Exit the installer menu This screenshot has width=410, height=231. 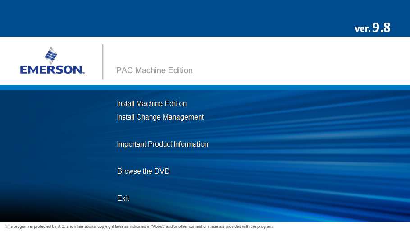pyautogui.click(x=123, y=198)
